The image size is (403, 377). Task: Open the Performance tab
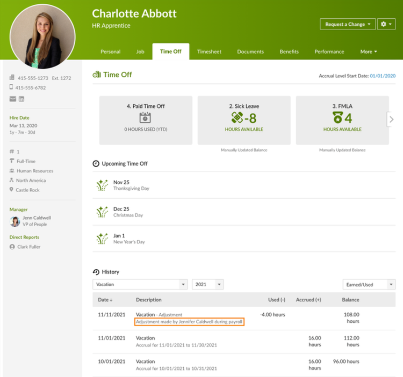(329, 52)
